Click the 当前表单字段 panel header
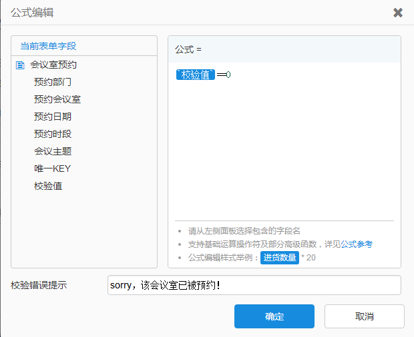The width and height of the screenshot is (414, 337). [x=48, y=46]
